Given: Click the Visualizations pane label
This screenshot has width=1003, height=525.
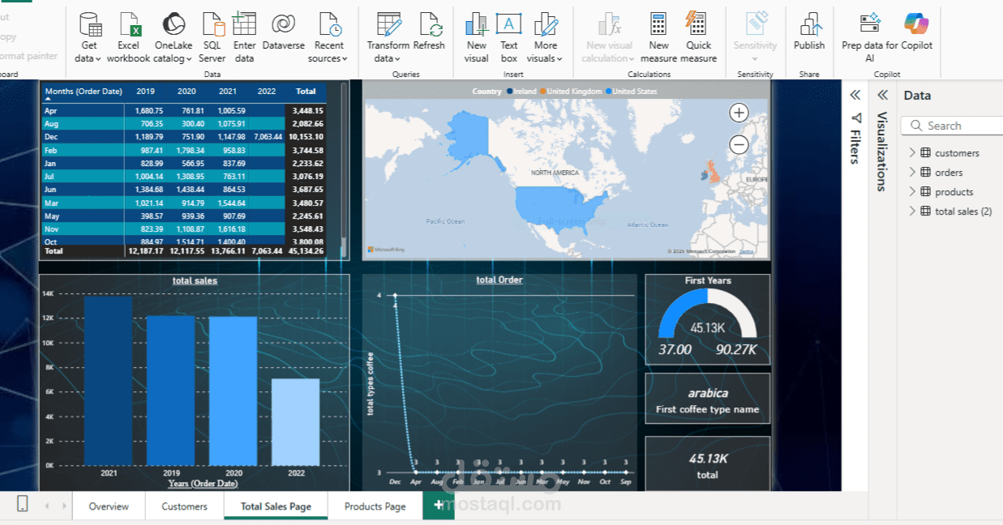Looking at the screenshot, I should [882, 152].
